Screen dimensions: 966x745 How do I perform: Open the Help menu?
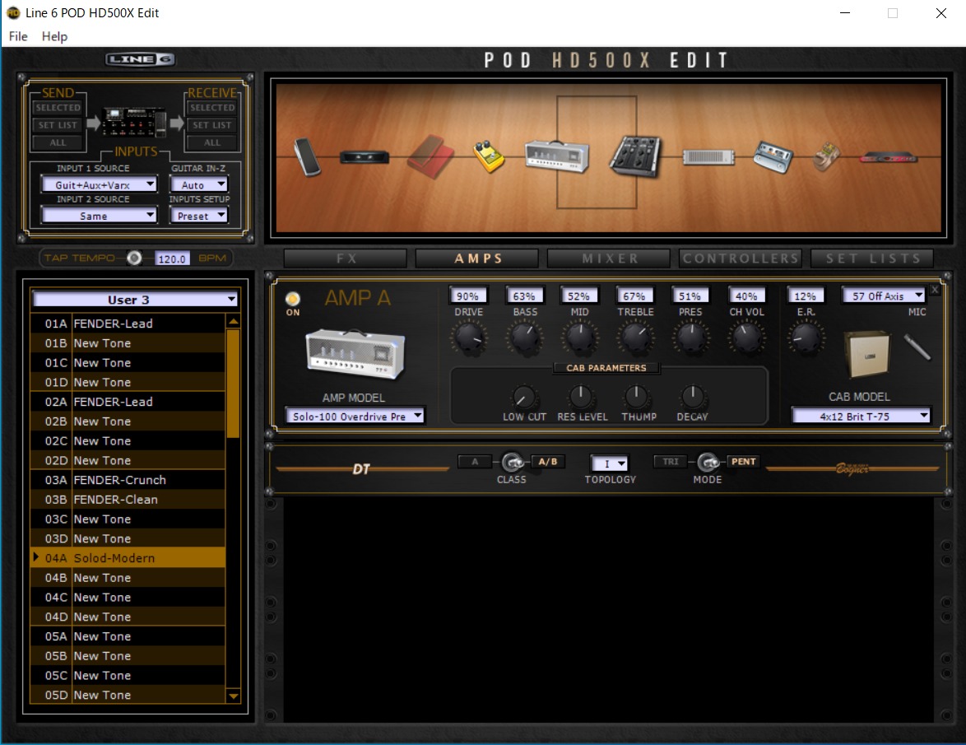(54, 36)
